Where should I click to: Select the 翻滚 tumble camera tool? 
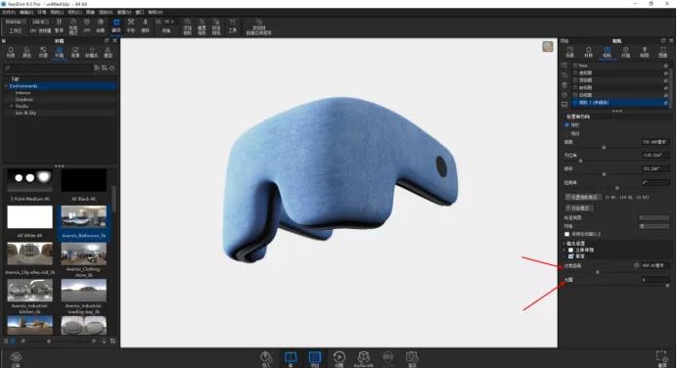(x=116, y=25)
